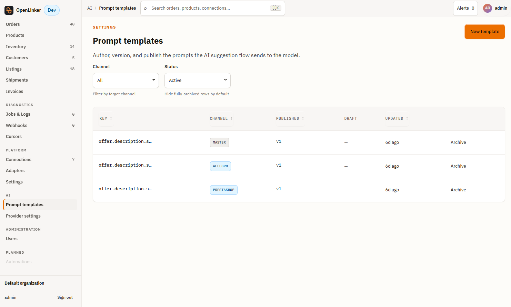Click the AI breadcrumb link

coord(90,8)
